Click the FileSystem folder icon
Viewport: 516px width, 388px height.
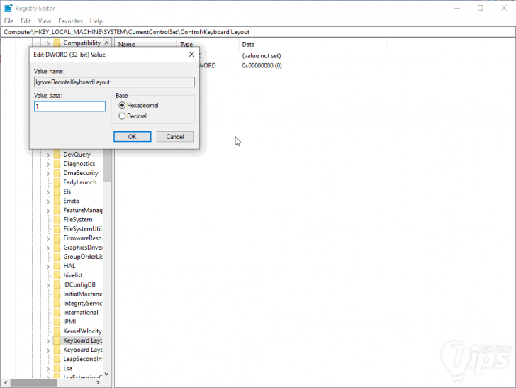[57, 219]
